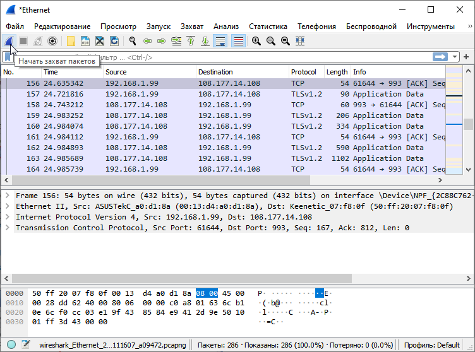
Task: Toggle packet colorization rules button
Action: [238, 41]
